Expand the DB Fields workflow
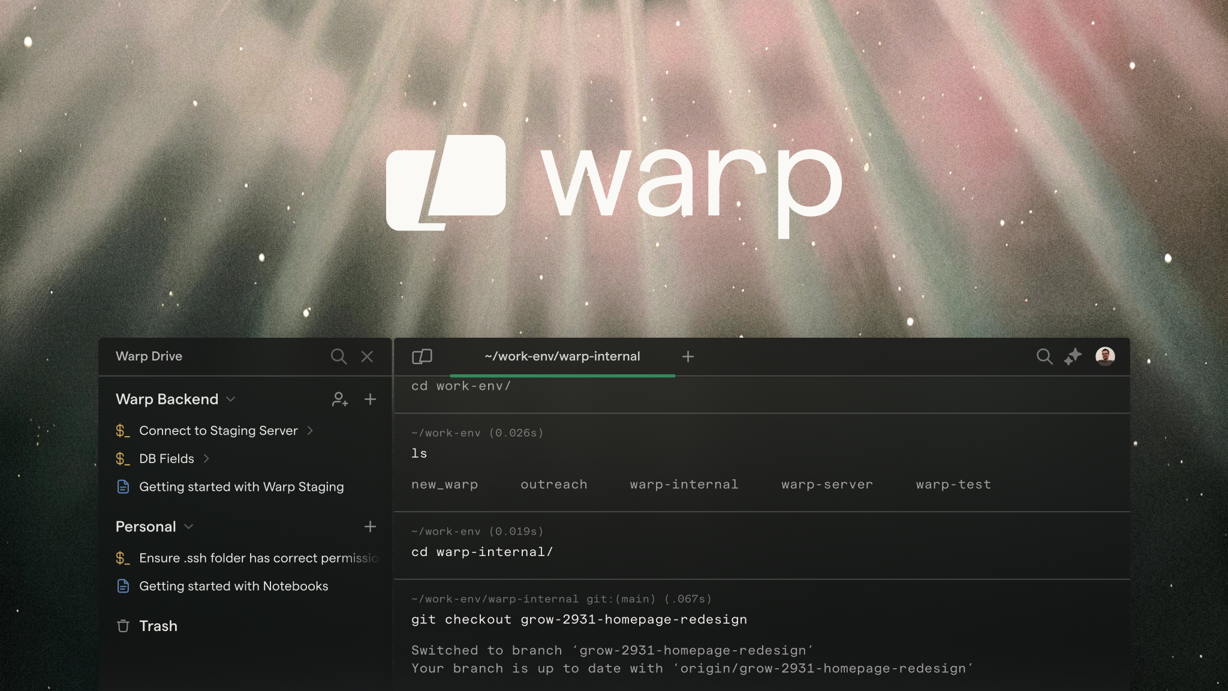The height and width of the screenshot is (691, 1228). (207, 458)
